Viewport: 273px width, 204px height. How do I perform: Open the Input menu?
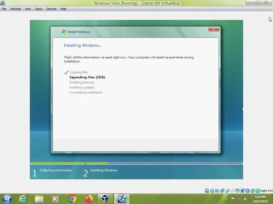tap(39, 9)
